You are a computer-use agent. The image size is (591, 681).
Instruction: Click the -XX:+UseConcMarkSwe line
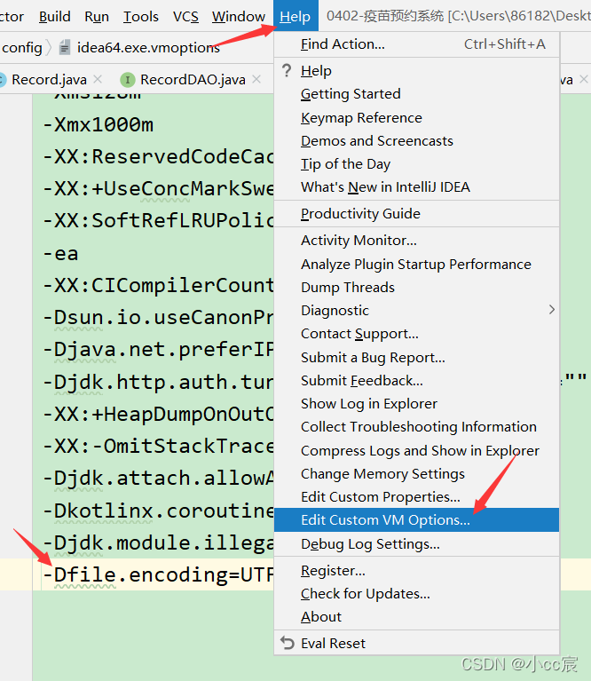pyautogui.click(x=158, y=189)
